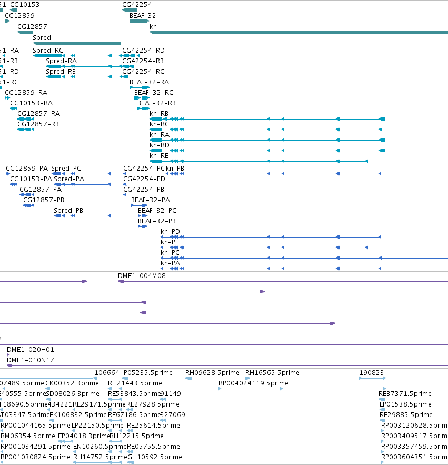Open the kn gene label
This screenshot has height=465, width=448.
153,26
